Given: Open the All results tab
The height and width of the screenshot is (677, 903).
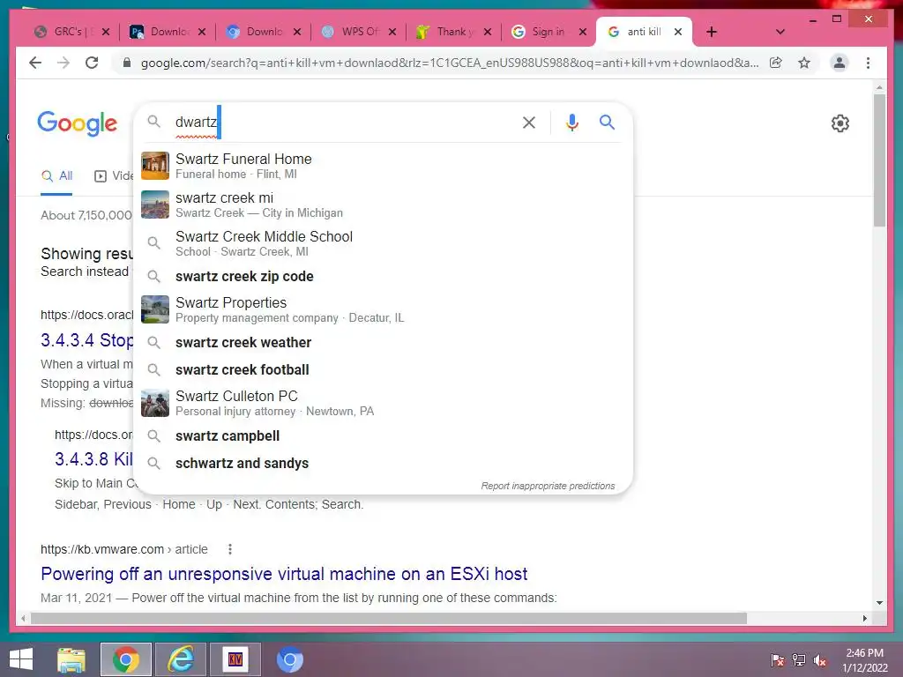Looking at the screenshot, I should tap(56, 175).
